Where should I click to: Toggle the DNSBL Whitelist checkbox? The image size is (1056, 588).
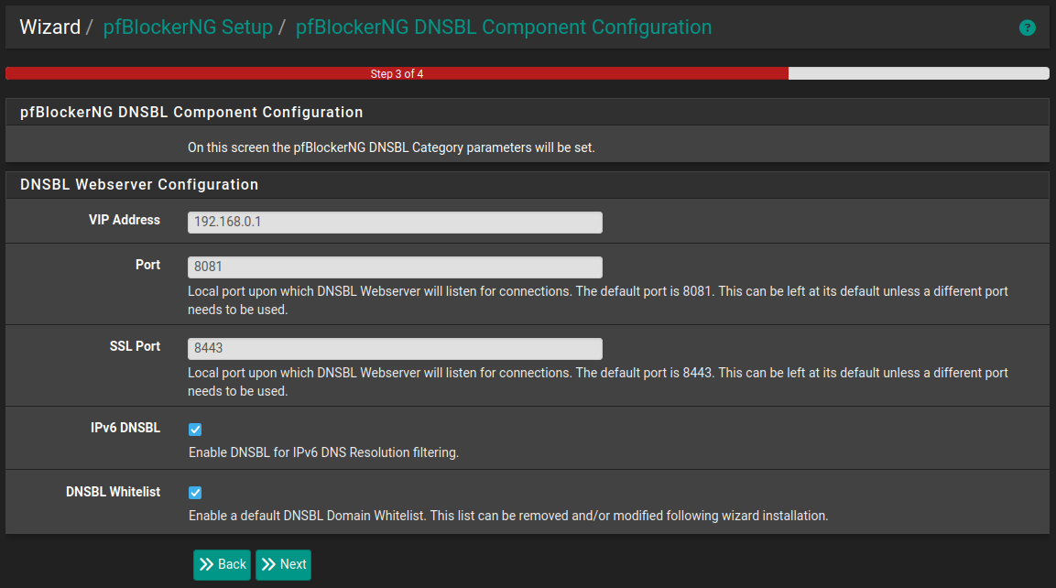(x=195, y=493)
